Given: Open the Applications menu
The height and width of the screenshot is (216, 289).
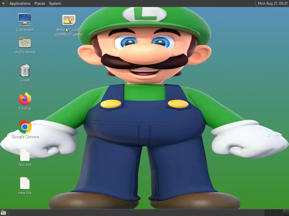Looking at the screenshot, I should [x=20, y=3].
